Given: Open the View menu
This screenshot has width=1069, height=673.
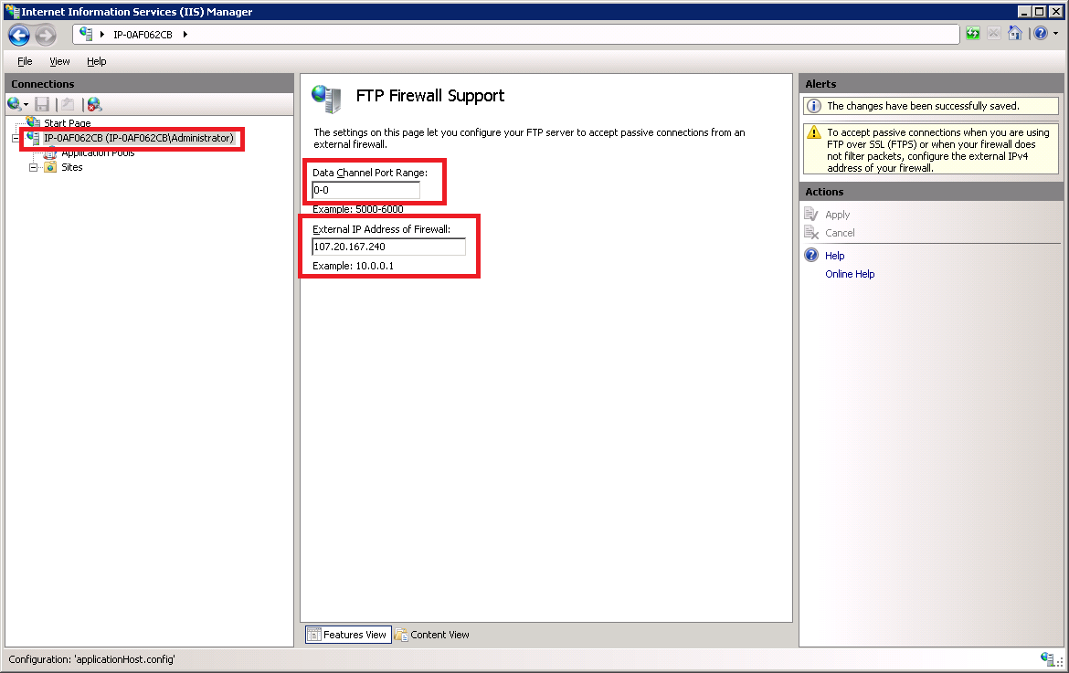Looking at the screenshot, I should point(59,61).
